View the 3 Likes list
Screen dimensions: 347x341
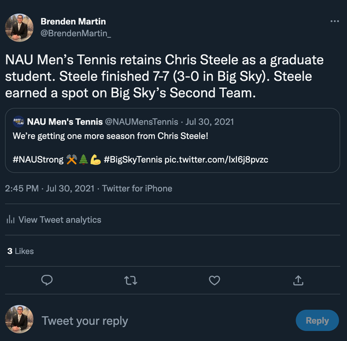[20, 251]
